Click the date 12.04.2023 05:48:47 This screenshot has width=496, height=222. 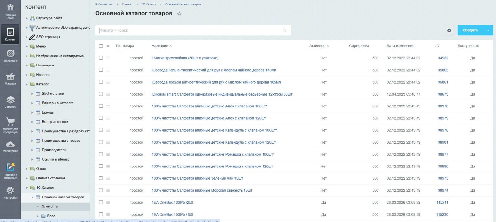[x=404, y=94]
